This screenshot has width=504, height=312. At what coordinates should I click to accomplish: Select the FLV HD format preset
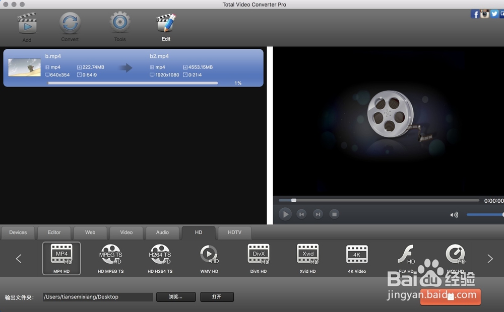pos(406,258)
